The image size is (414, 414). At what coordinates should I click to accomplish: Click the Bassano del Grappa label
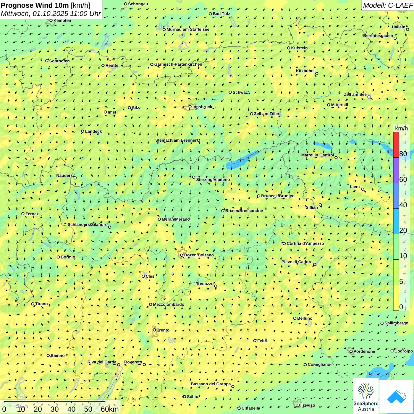point(211,384)
